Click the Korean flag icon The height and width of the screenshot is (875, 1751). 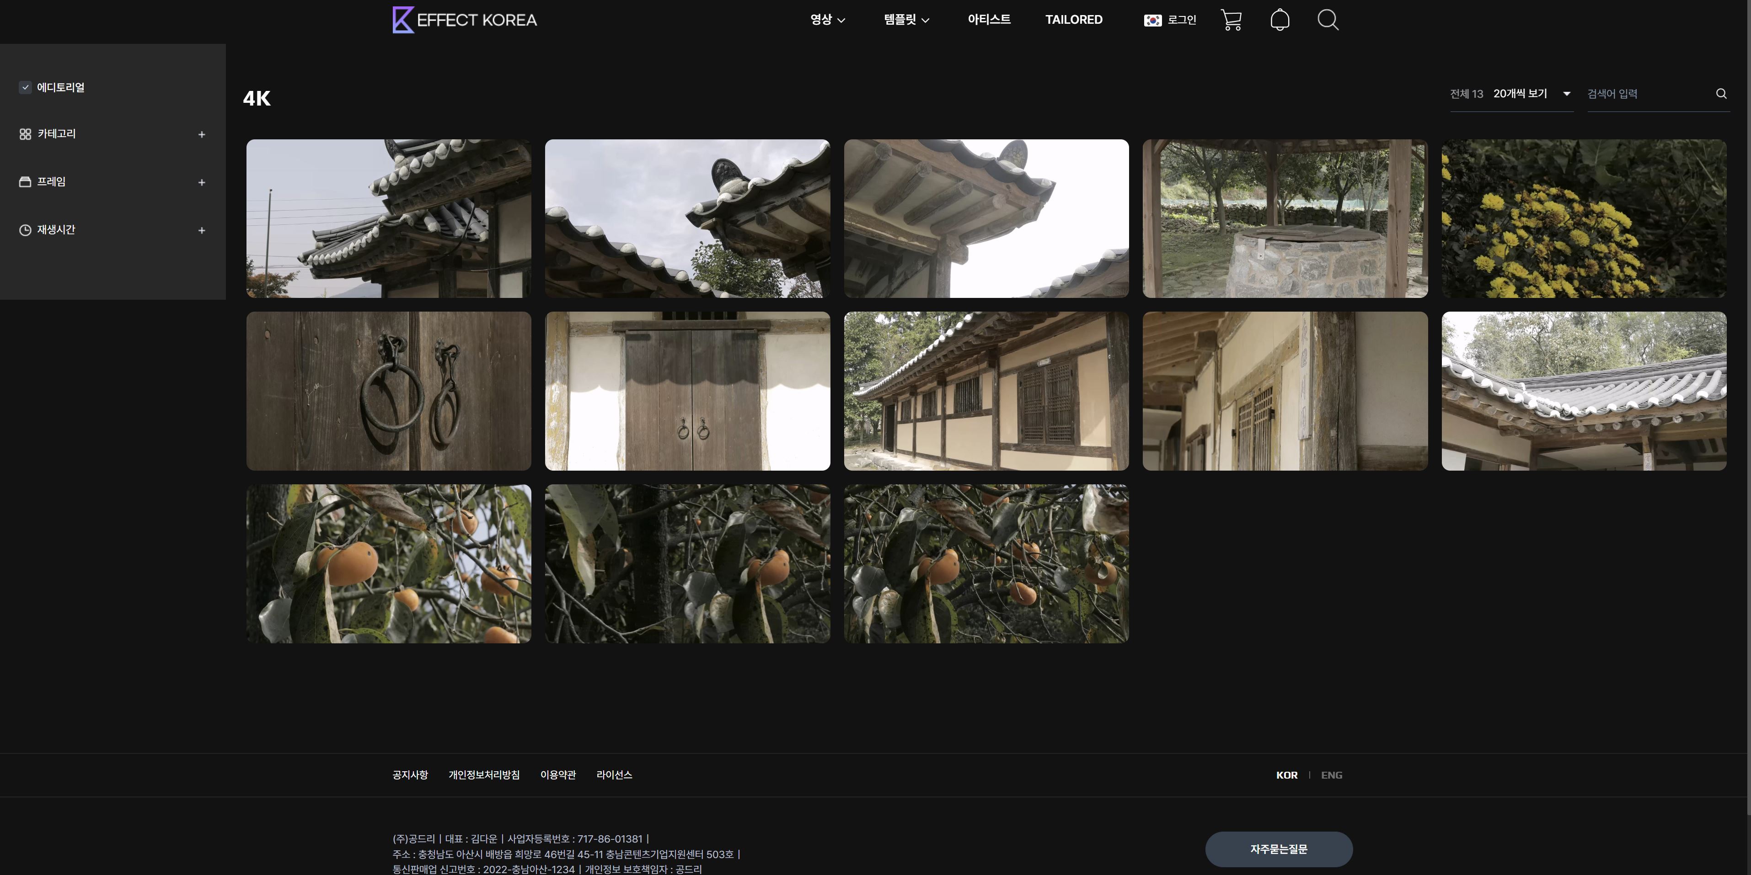[x=1153, y=21]
